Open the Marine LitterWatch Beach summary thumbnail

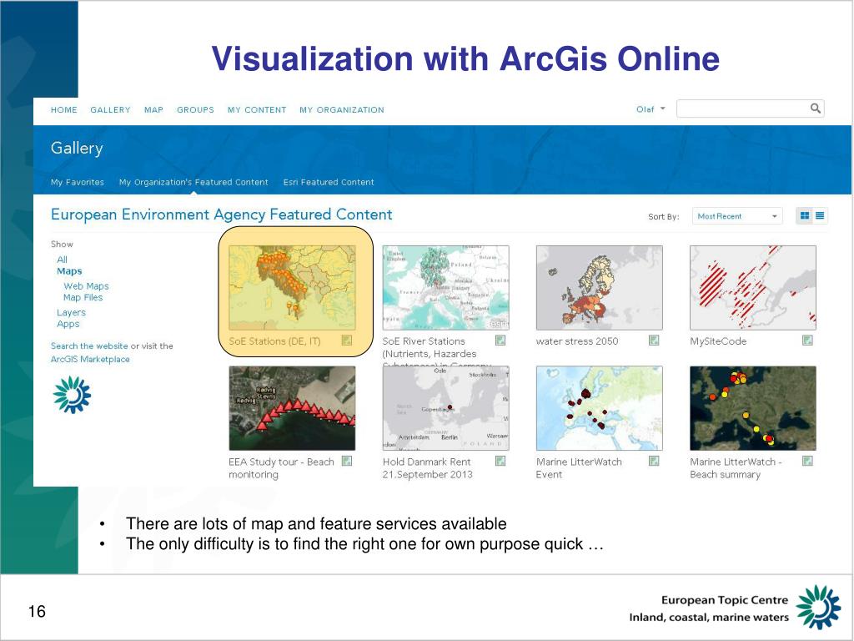point(753,408)
